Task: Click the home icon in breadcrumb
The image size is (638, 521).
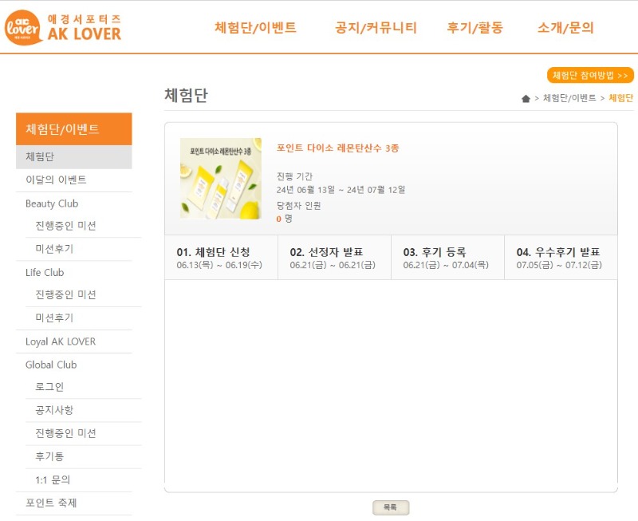Action: [x=526, y=98]
